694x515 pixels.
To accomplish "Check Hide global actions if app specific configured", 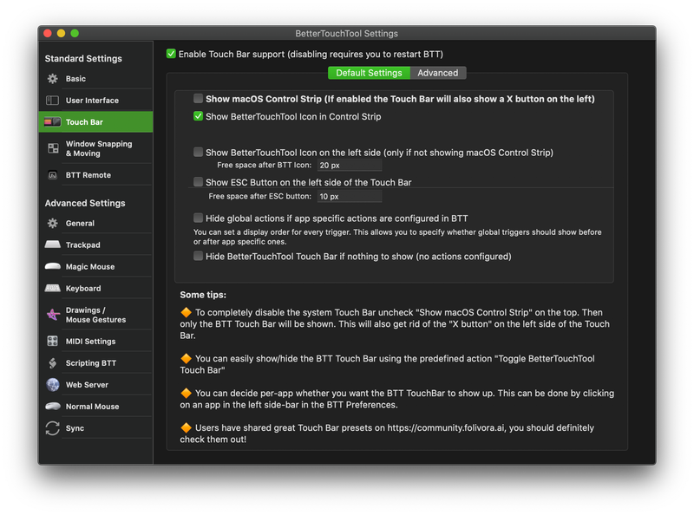I will pyautogui.click(x=197, y=217).
